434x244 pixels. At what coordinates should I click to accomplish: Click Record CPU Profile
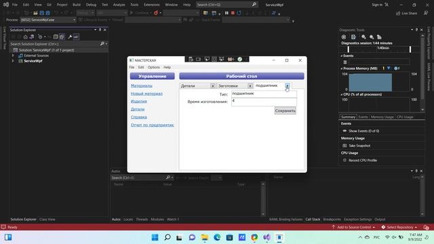pyautogui.click(x=363, y=160)
